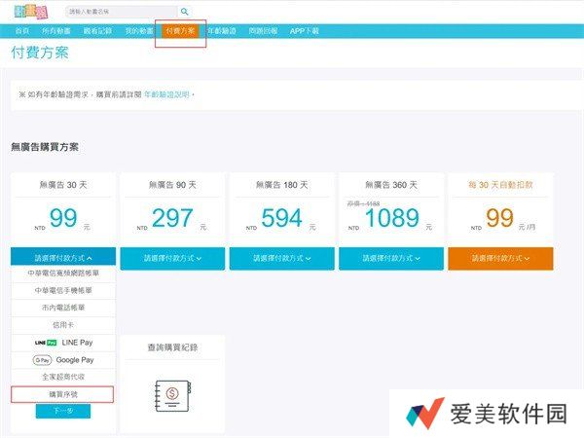Focus the anime name search field
Image resolution: width=584 pixels, height=438 pixels.
click(x=121, y=12)
